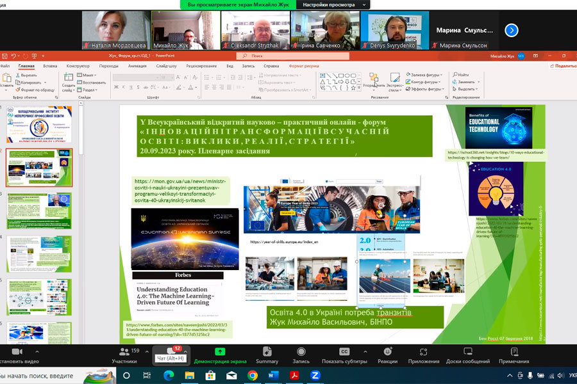Open the Анимация ribbon tab

coord(137,66)
